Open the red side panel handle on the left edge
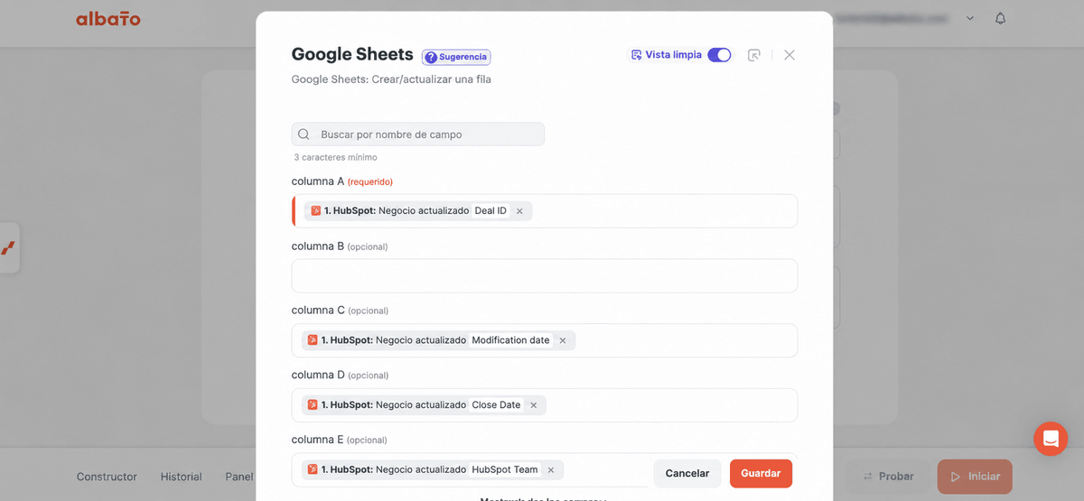 [x=8, y=247]
